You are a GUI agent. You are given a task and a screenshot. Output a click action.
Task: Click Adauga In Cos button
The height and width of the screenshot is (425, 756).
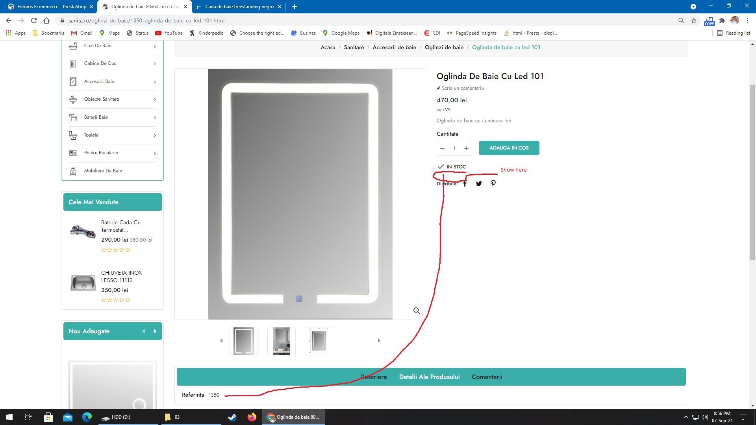click(x=509, y=148)
